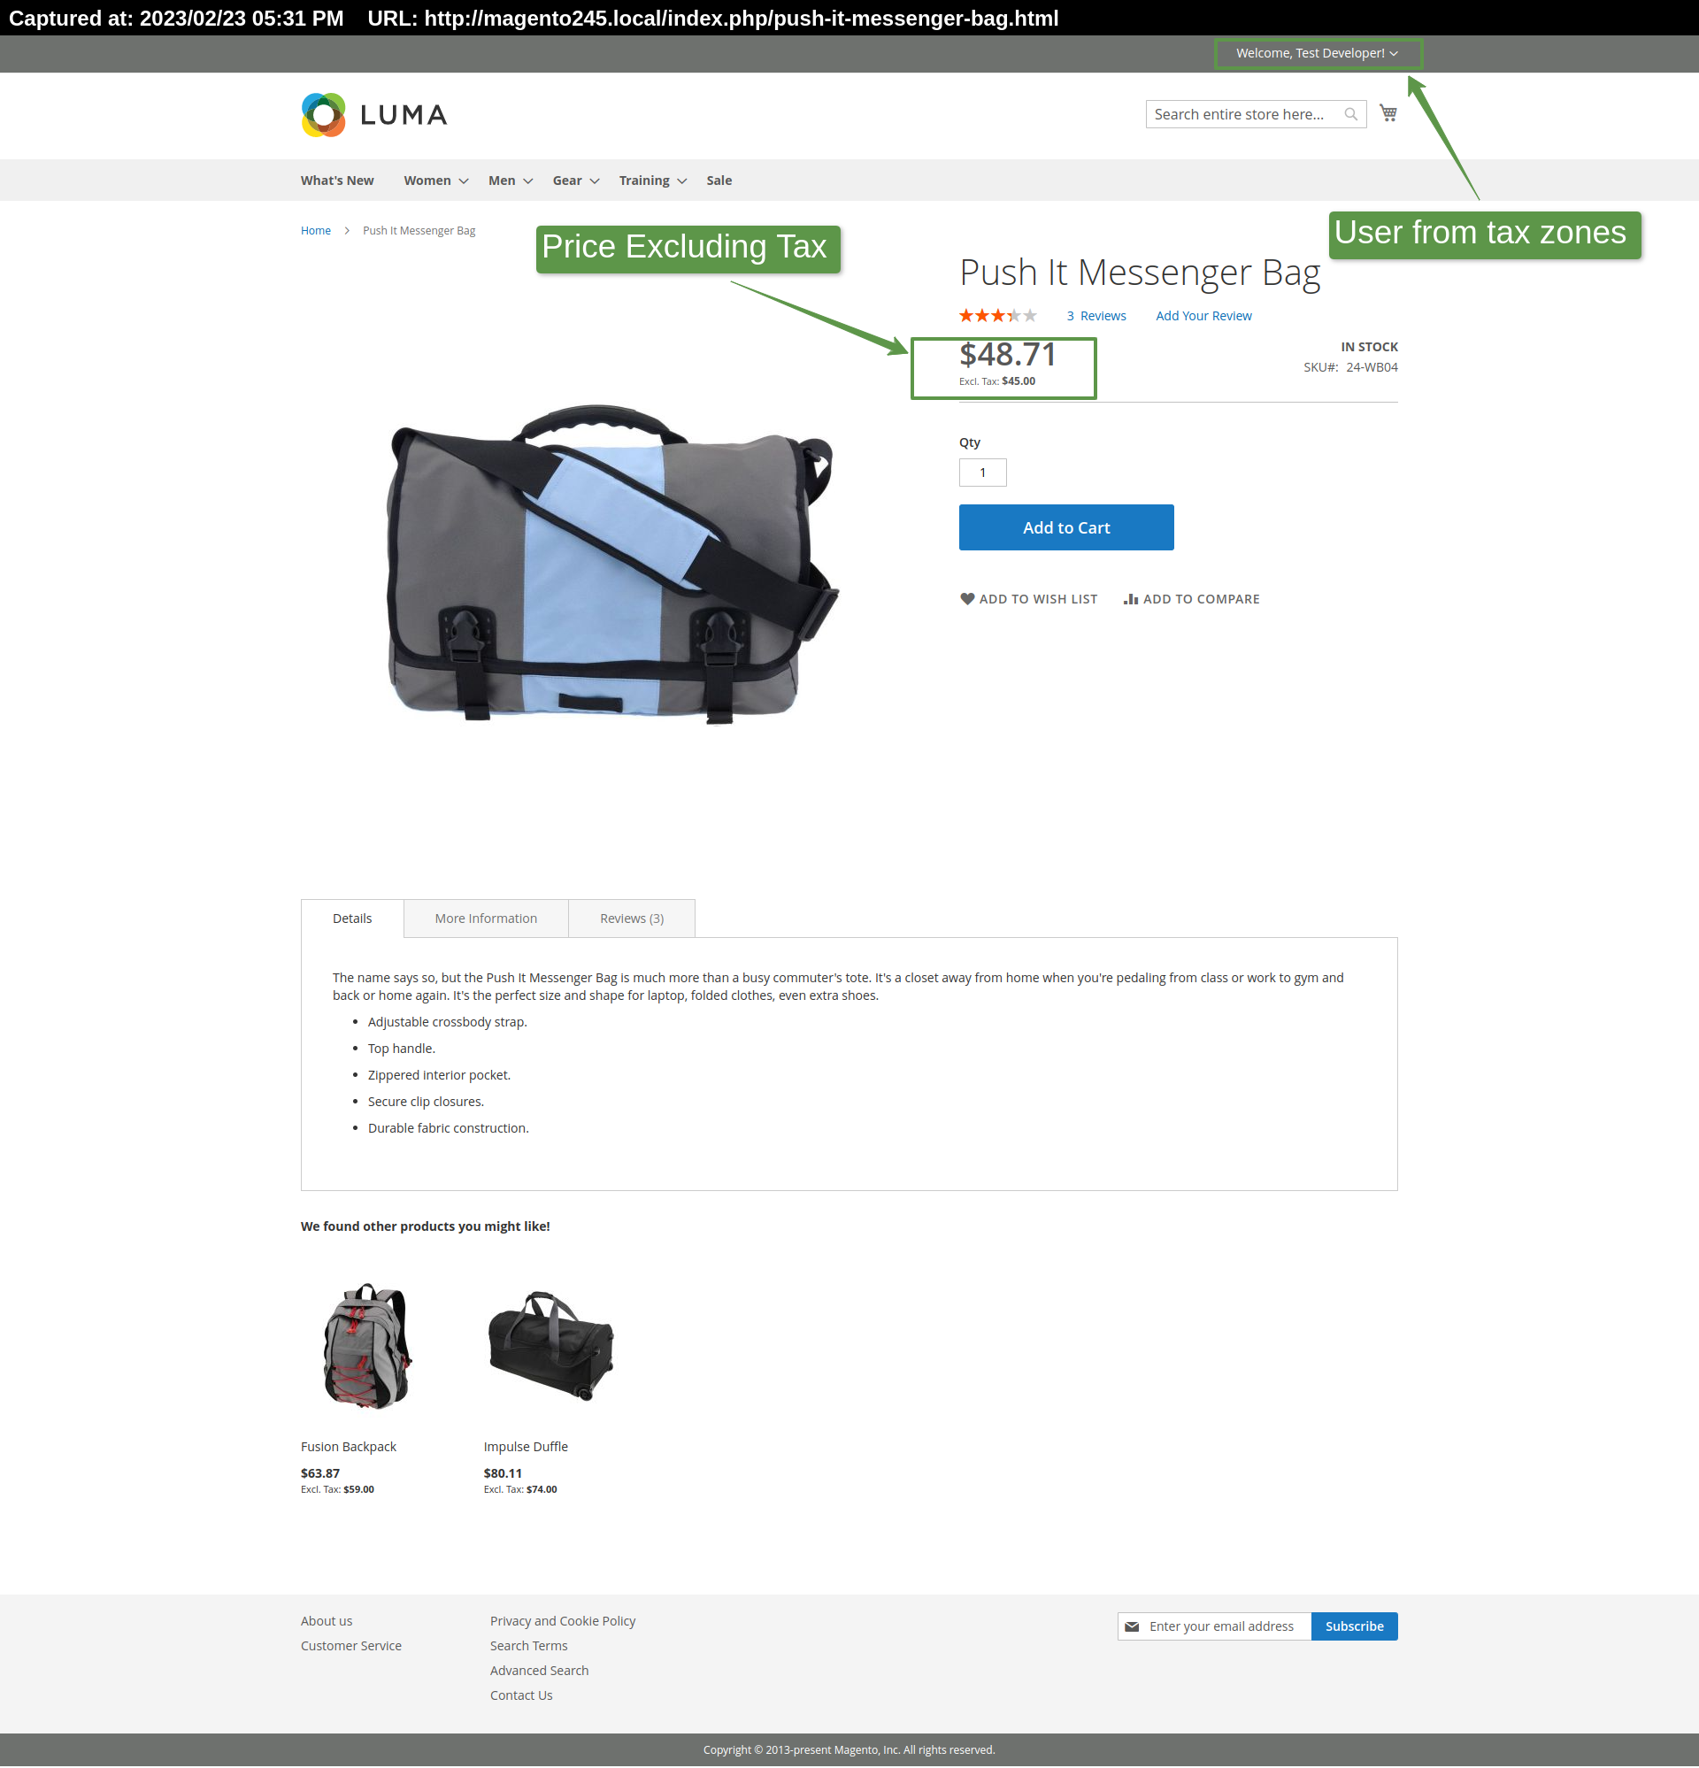Click Add to Wish List heart

coord(967,599)
